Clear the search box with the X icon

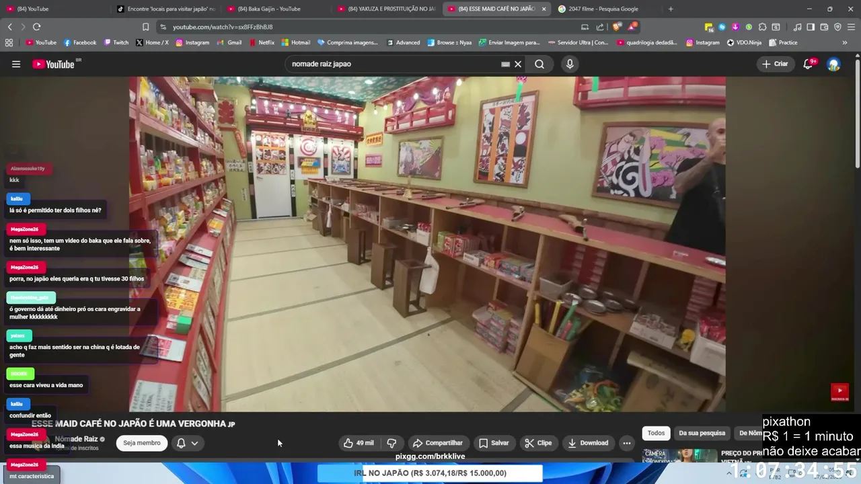(518, 64)
